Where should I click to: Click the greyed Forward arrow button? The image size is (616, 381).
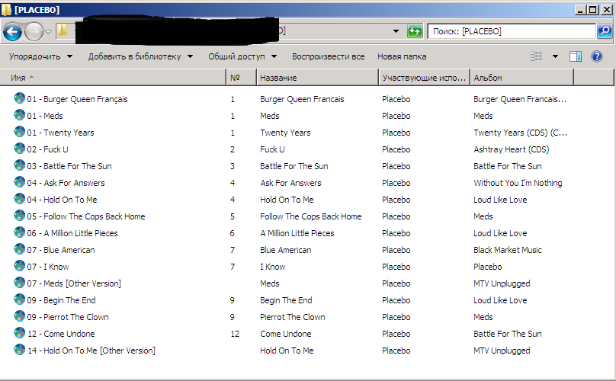(x=34, y=32)
